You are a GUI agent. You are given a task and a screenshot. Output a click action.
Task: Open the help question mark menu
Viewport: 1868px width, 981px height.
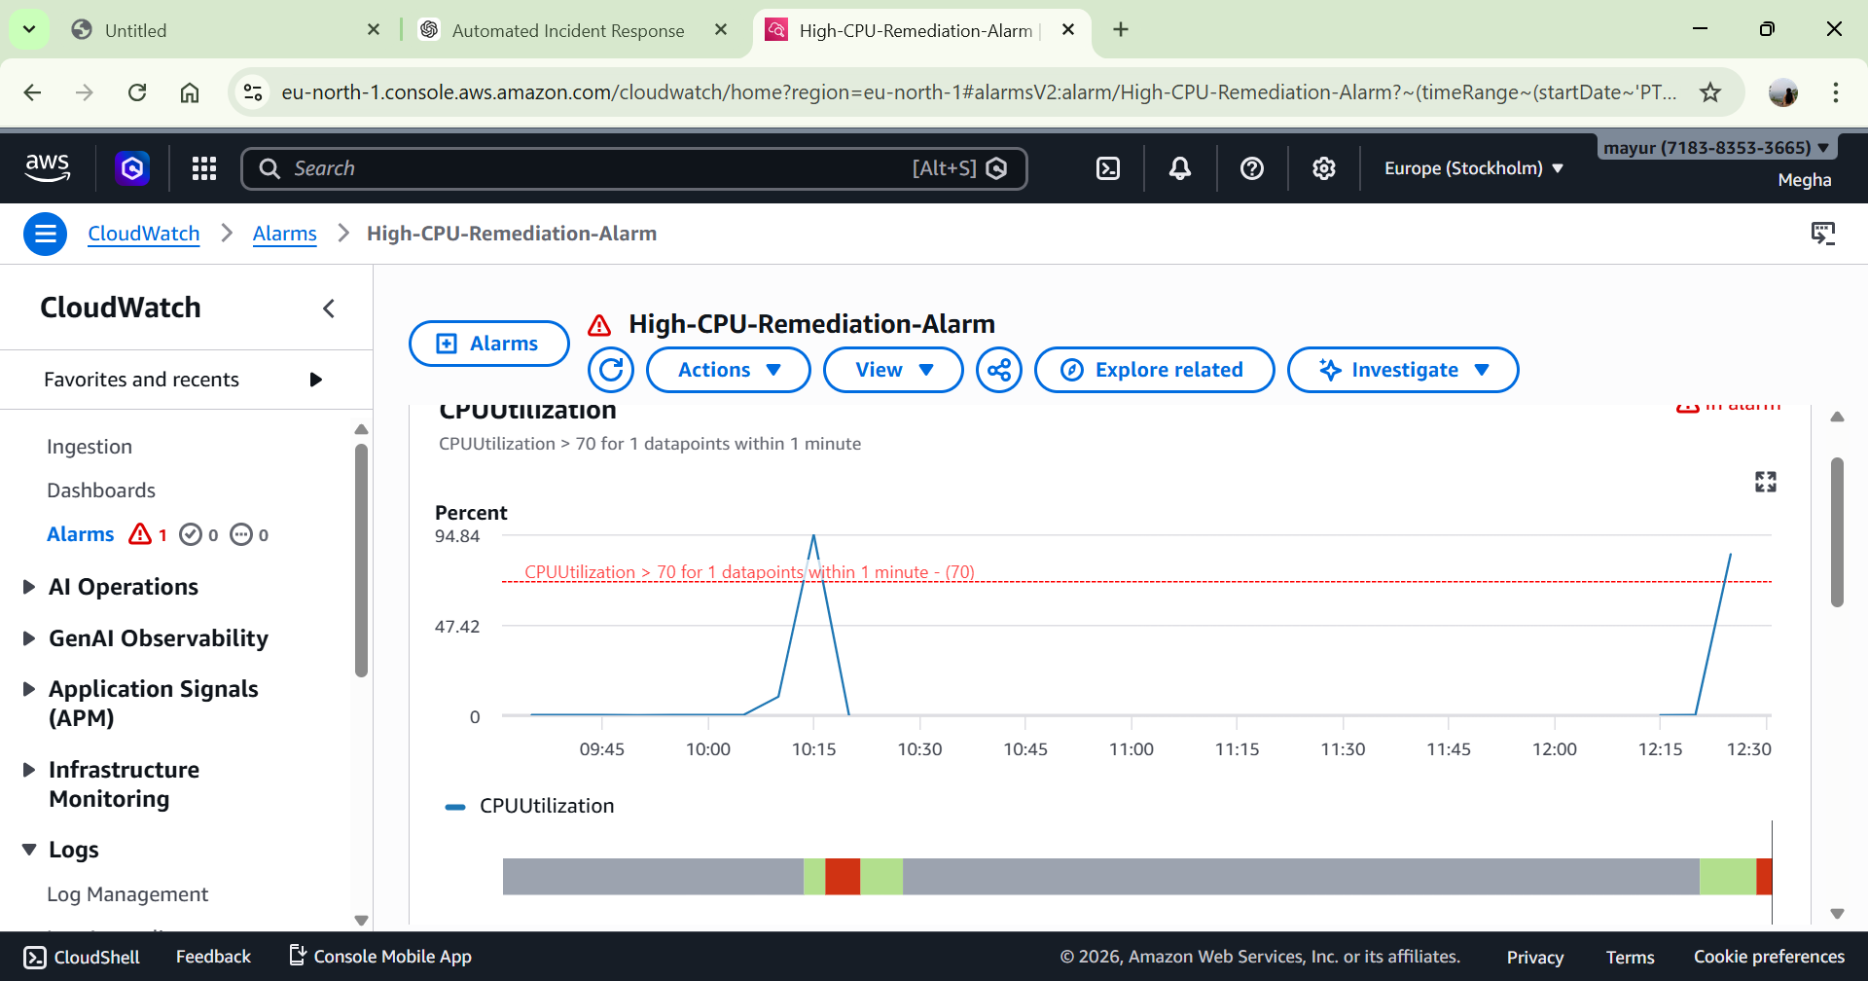tap(1252, 168)
